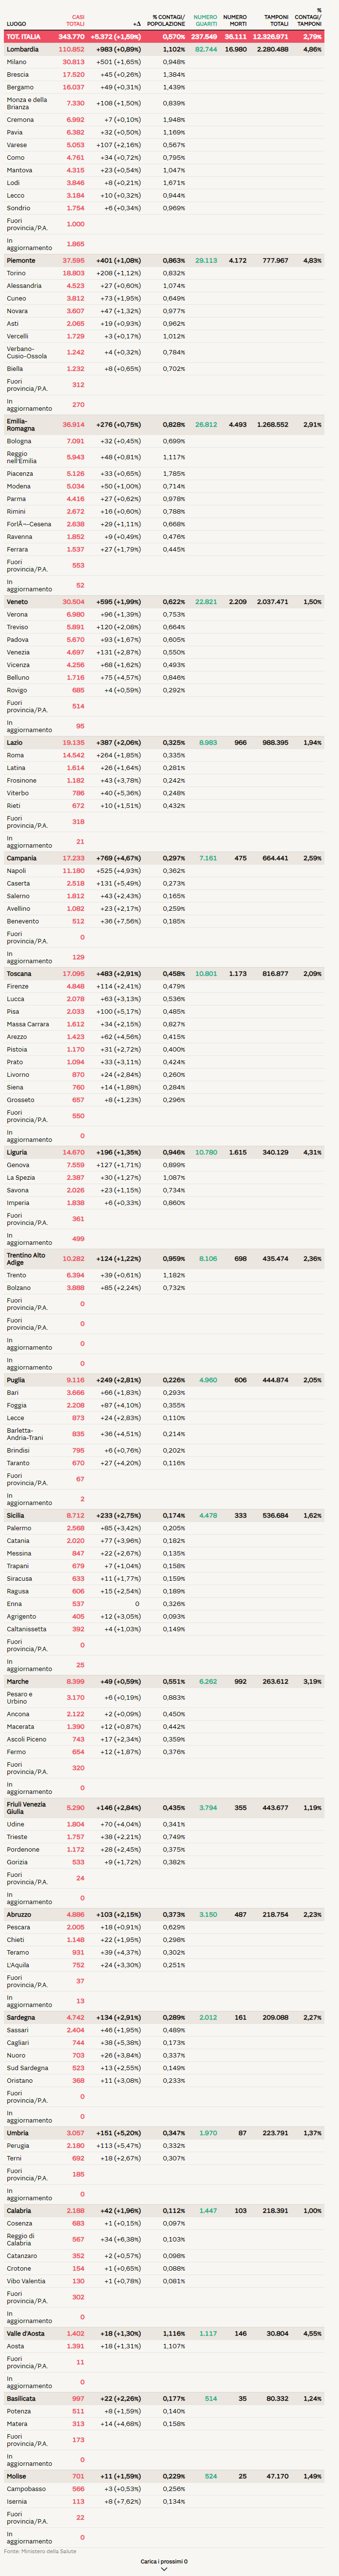The height and width of the screenshot is (2576, 339).
Task: Sort by % CONTAGI/POPOLAZIONE column header
Action: (167, 20)
